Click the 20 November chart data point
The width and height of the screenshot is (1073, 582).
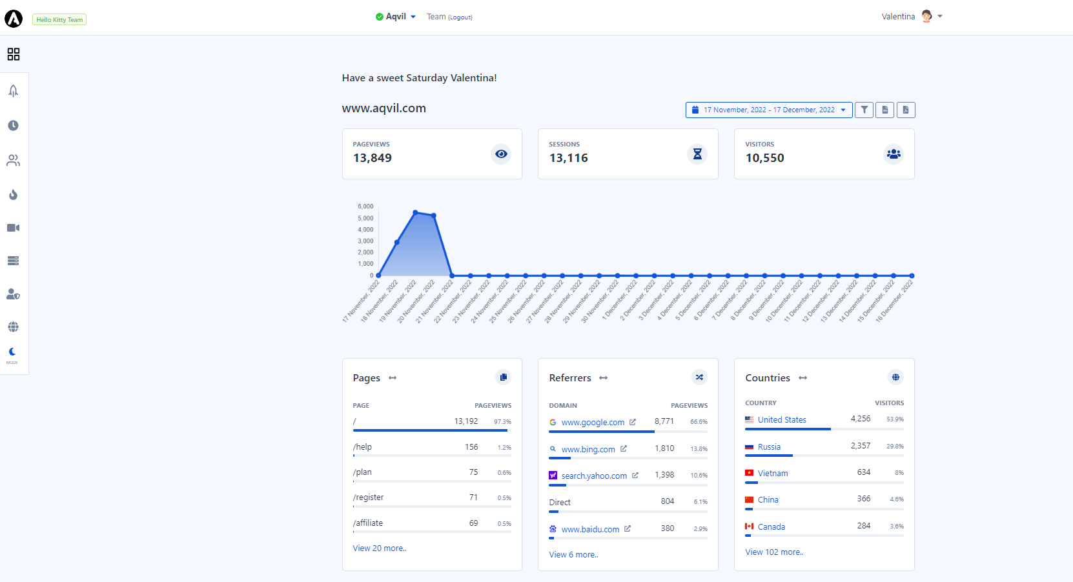tap(434, 216)
